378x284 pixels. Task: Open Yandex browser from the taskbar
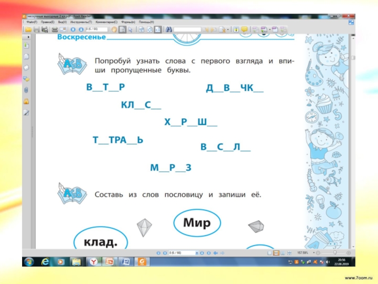click(94, 262)
